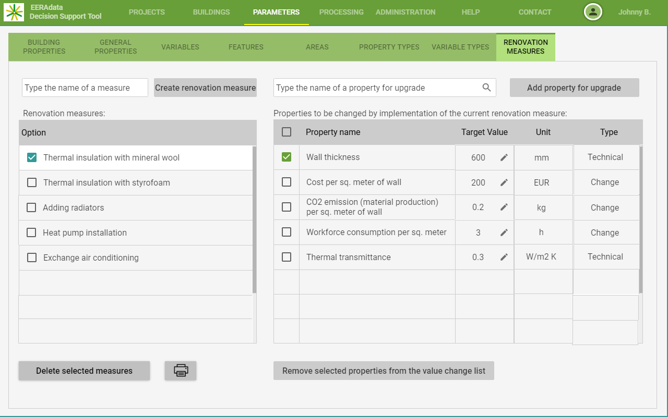Edit Thermal transmittance value pencil
This screenshot has height=417, width=668.
tap(504, 257)
